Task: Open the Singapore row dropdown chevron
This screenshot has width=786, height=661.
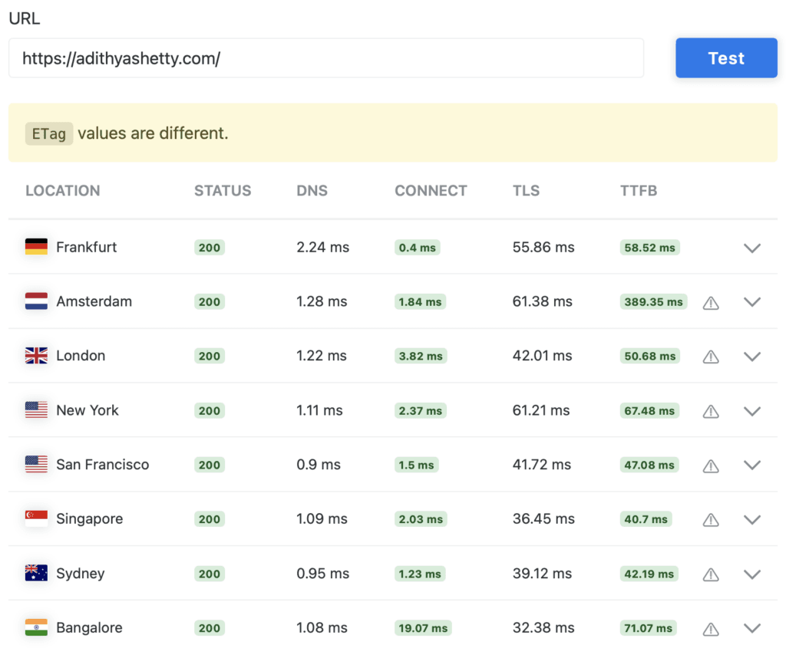Action: pos(752,520)
